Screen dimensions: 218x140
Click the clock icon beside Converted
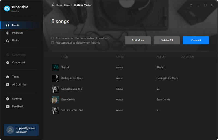[x=8, y=63]
